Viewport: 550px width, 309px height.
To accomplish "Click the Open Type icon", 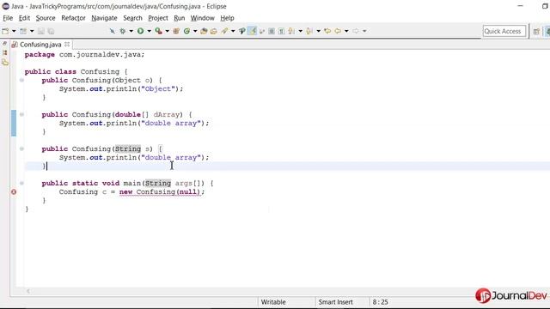I will click(204, 31).
